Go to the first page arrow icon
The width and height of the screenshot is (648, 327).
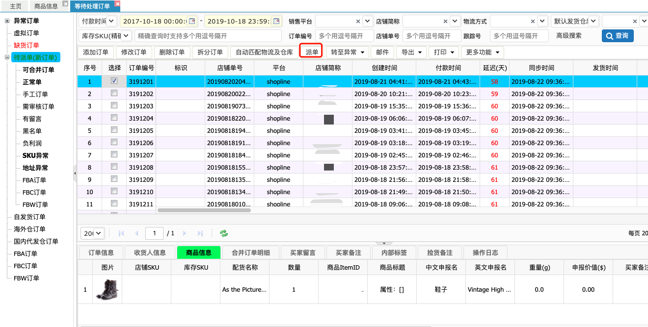(122, 233)
